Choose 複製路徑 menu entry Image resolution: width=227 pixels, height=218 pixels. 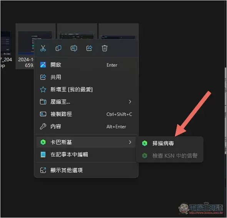point(86,114)
